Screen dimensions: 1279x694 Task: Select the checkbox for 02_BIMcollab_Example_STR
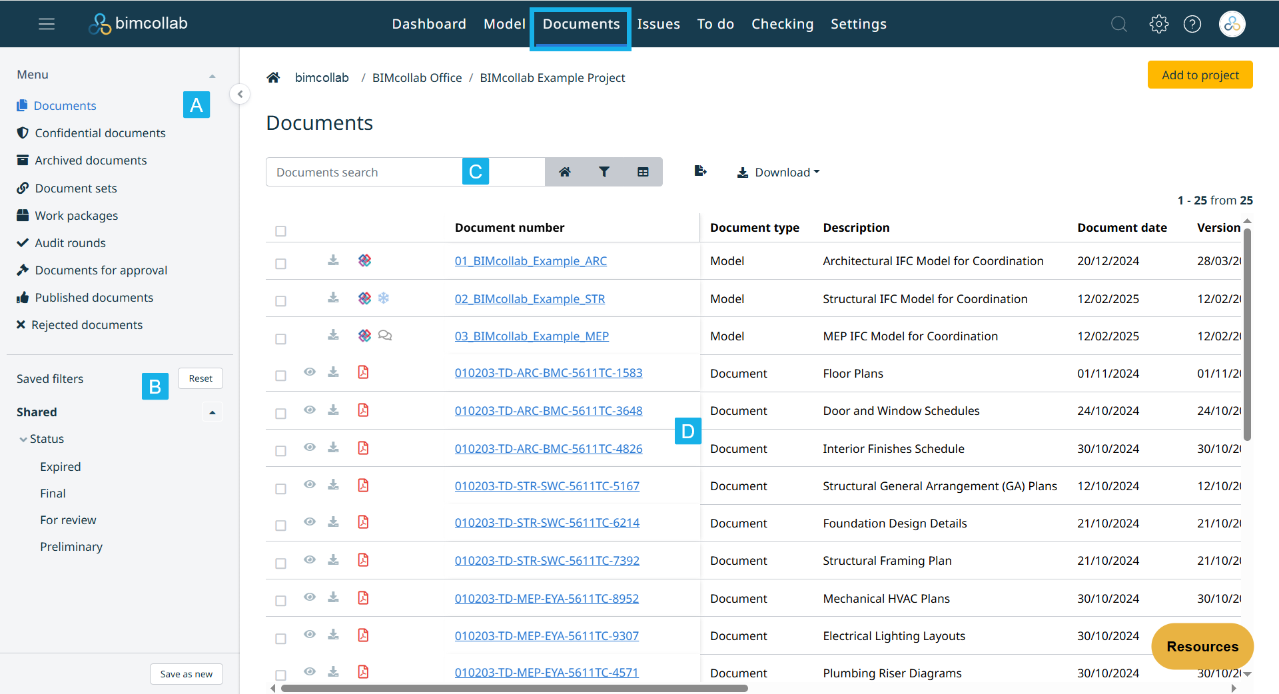point(280,301)
